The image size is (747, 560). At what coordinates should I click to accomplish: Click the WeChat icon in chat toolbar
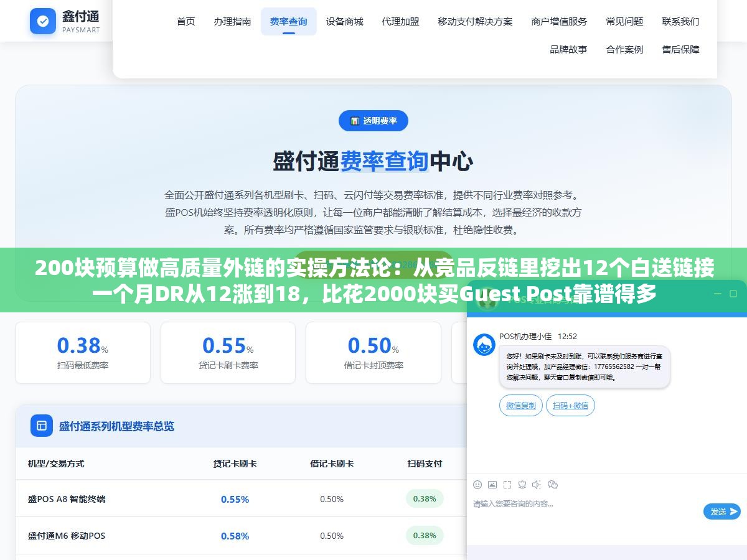coord(553,485)
